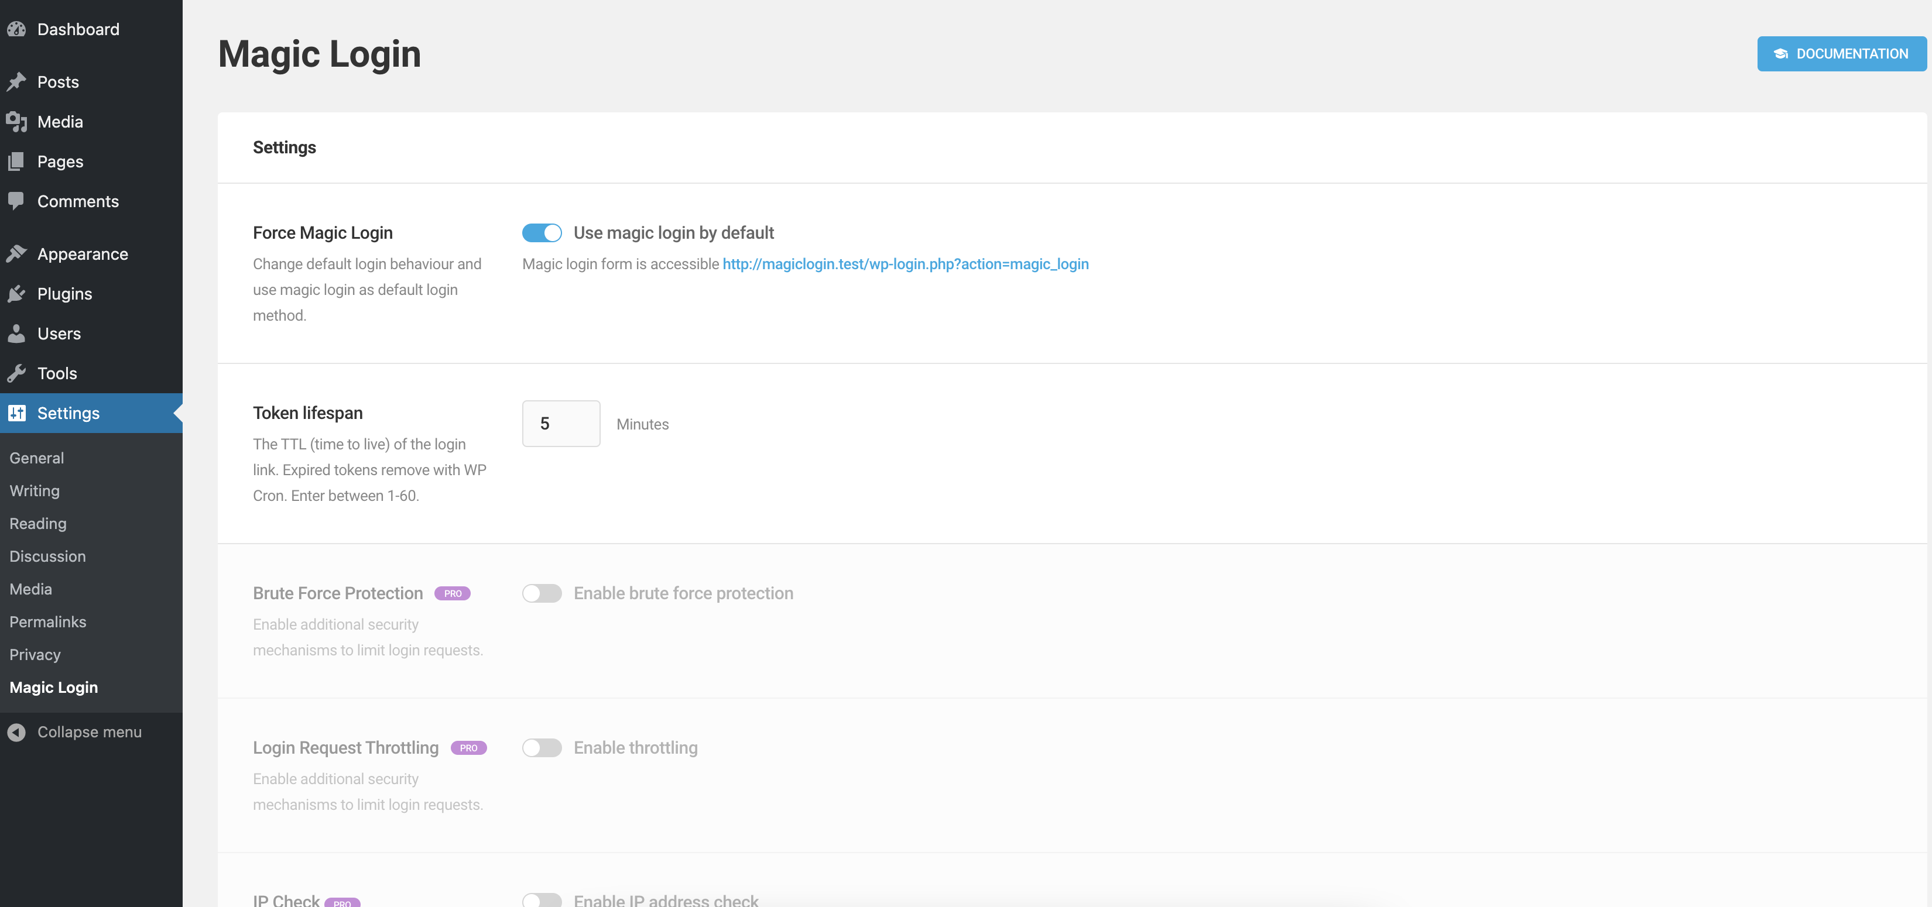The height and width of the screenshot is (907, 1932).
Task: Enable brute force protection
Action: [x=542, y=593]
